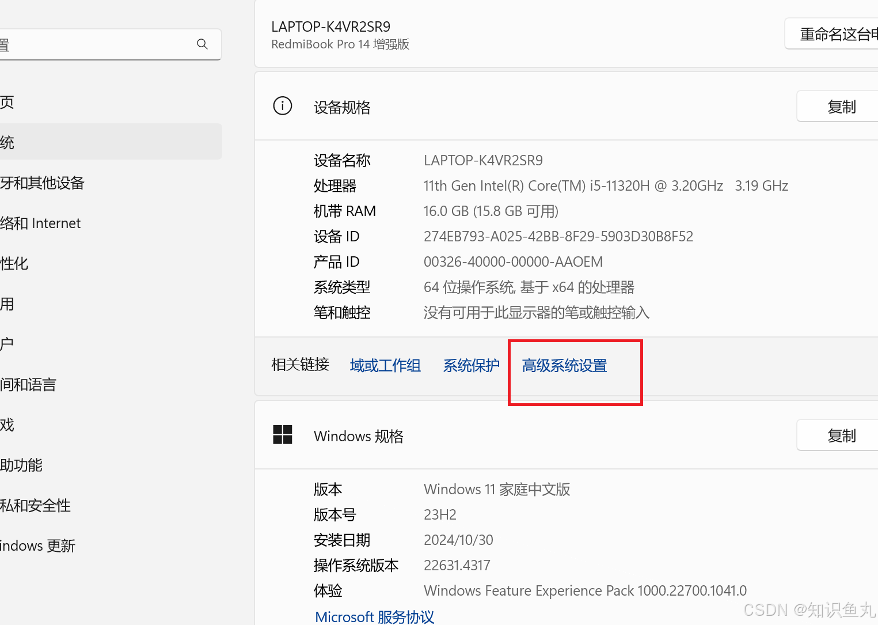Click the search magnifier icon
Viewport: 878px width, 625px height.
[x=202, y=44]
